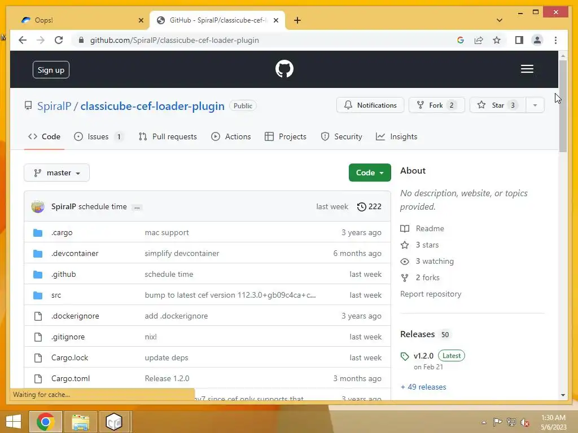Select the Actions tab

231,136
